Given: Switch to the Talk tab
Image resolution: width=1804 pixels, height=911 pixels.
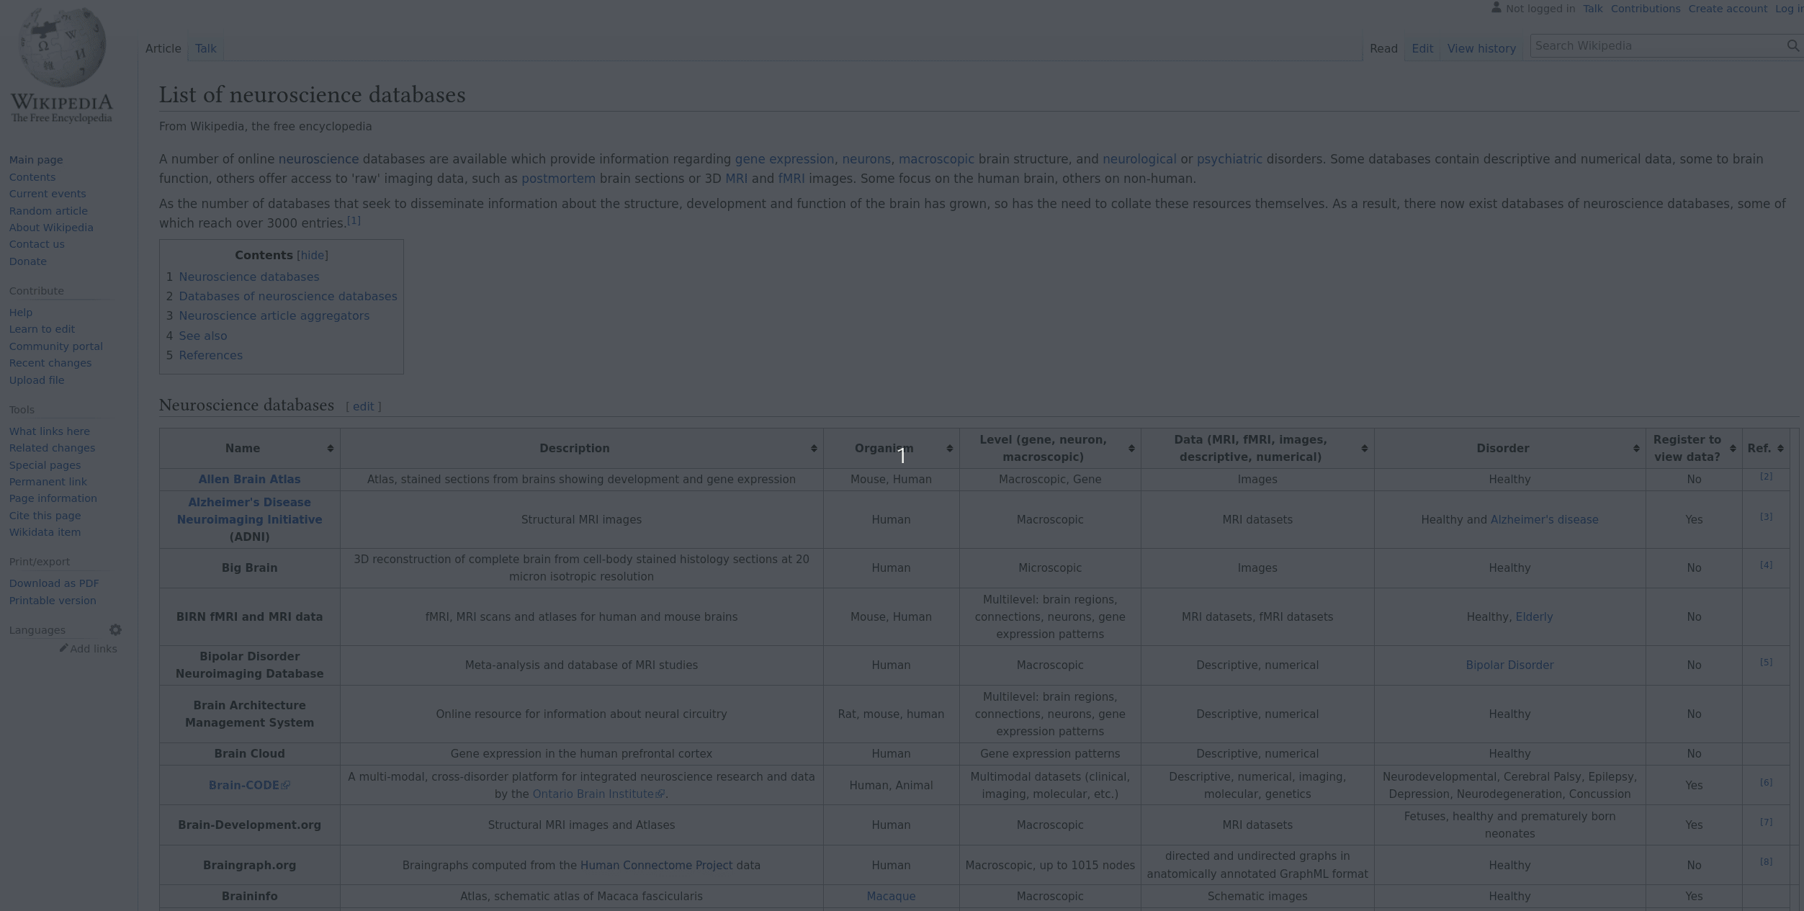Looking at the screenshot, I should [205, 49].
